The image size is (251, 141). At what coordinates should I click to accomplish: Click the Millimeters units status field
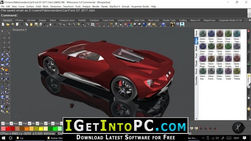point(49,133)
